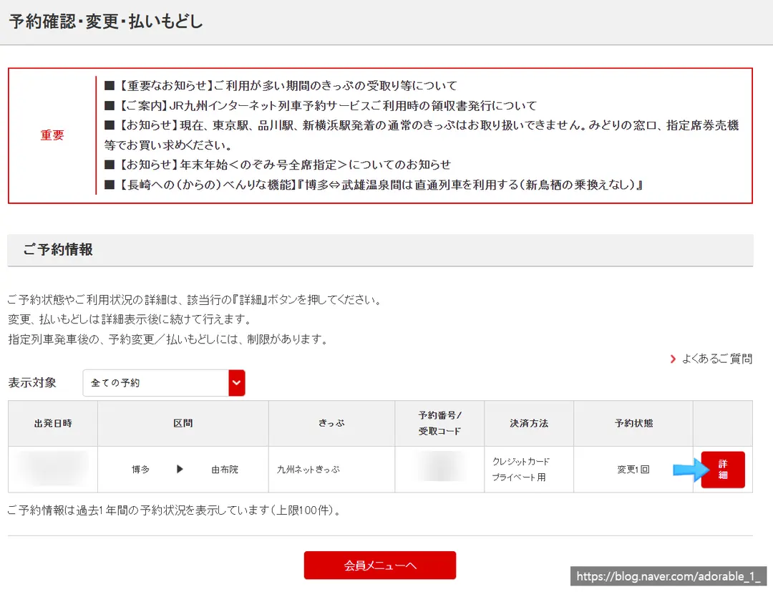
Task: Select the 九州ネットきっぷ ticket cell
Action: [332, 470]
